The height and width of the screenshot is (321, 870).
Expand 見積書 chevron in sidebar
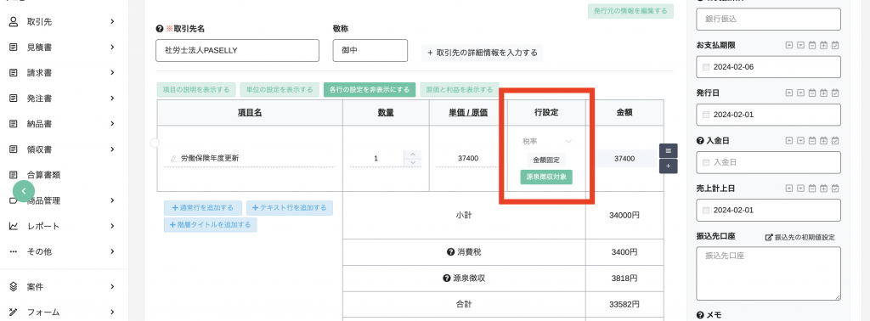(112, 47)
